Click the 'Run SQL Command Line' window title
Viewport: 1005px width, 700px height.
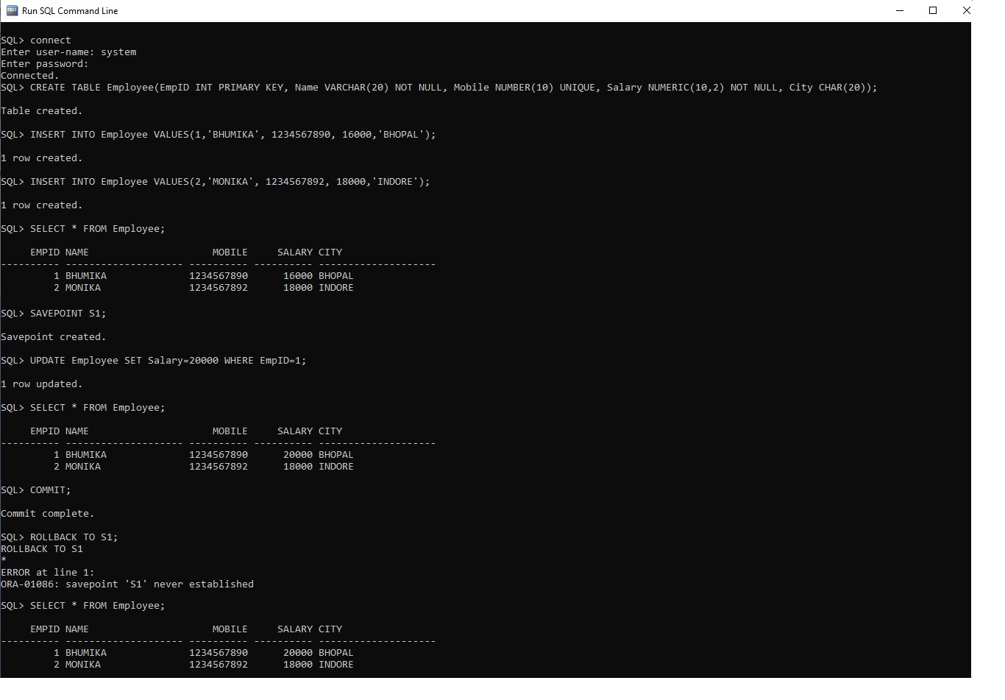[70, 11]
